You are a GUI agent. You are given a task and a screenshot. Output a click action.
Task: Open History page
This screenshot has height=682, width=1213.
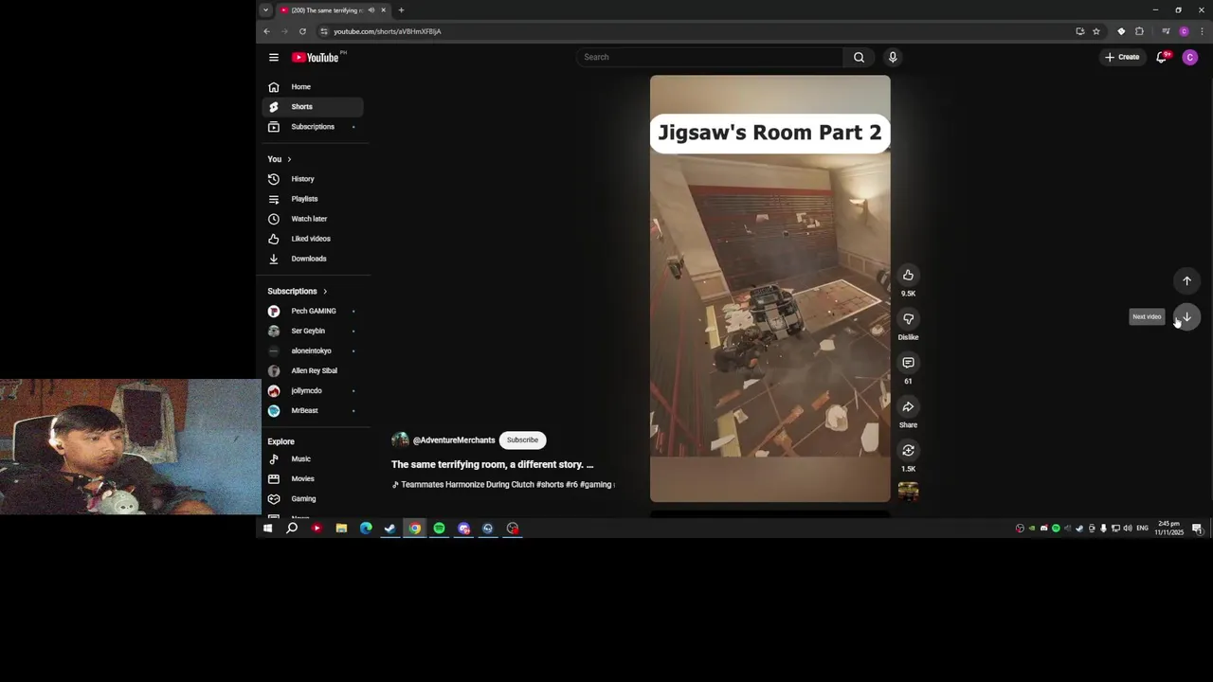[312, 179]
